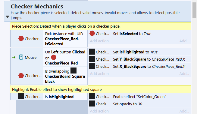Click Add action under Set opacity to 30
Screen dimensions: 197x114
(x=99, y=111)
